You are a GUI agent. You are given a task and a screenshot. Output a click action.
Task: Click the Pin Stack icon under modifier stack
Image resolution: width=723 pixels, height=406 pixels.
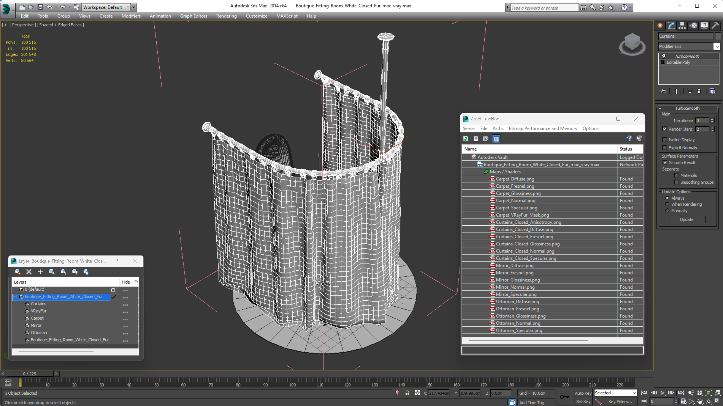click(663, 91)
